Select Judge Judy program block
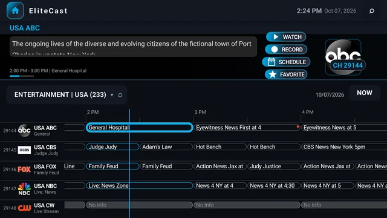The image size is (387, 218). [x=112, y=147]
